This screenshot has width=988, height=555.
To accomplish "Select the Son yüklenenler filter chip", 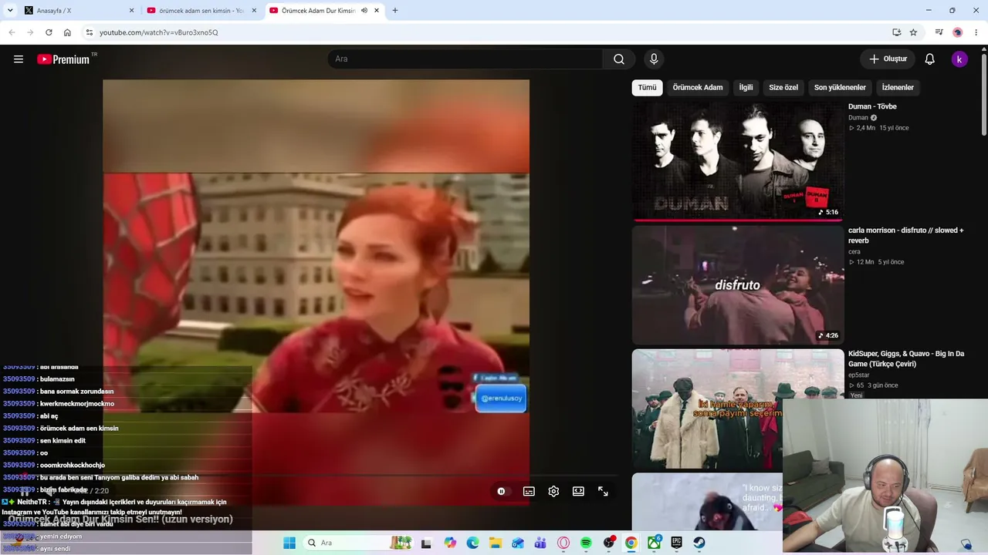I will (x=840, y=87).
